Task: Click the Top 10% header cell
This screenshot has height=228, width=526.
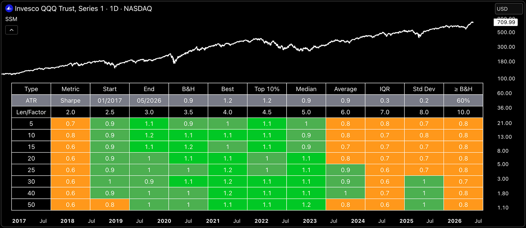Action: (x=267, y=89)
